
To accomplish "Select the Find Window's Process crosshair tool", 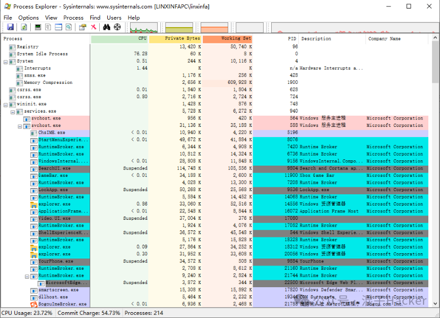I will tap(117, 27).
